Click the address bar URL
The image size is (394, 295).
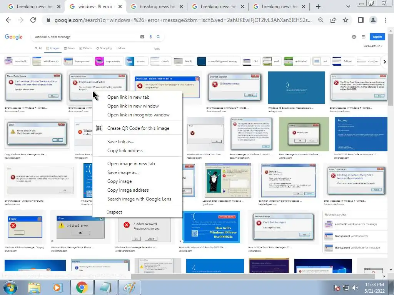(183, 20)
